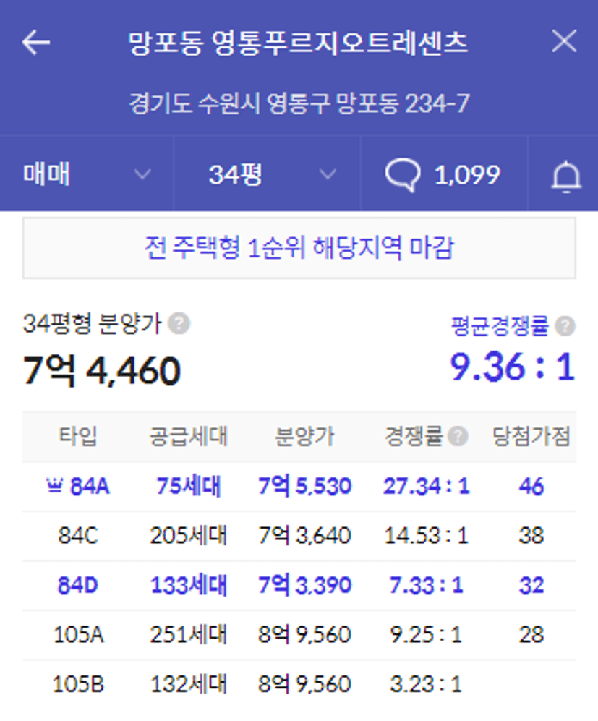The width and height of the screenshot is (598, 721).
Task: Click the 당첨가점 column header
Action: coord(531,436)
